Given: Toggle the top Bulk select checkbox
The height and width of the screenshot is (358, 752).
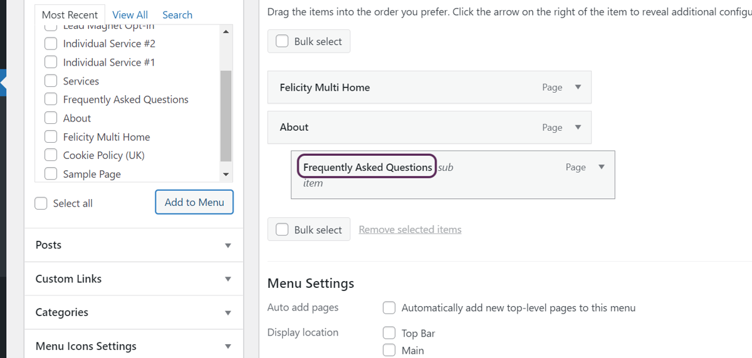Looking at the screenshot, I should coord(282,41).
